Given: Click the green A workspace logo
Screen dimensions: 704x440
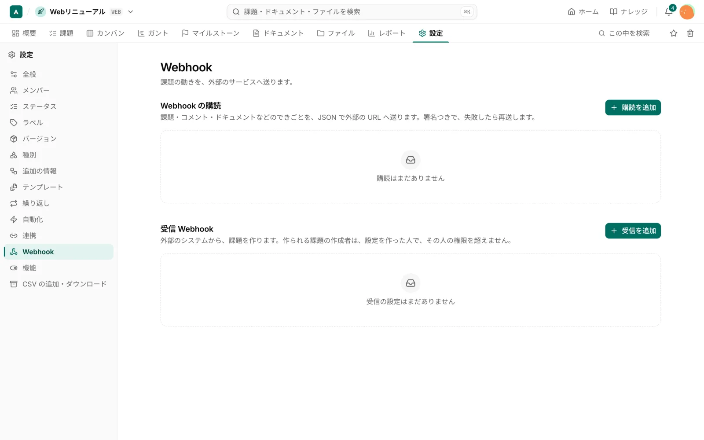Looking at the screenshot, I should coord(16,12).
